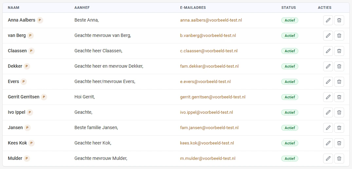The image size is (352, 169).
Task: Click the P badge next to Evers
Action: [x=24, y=82]
